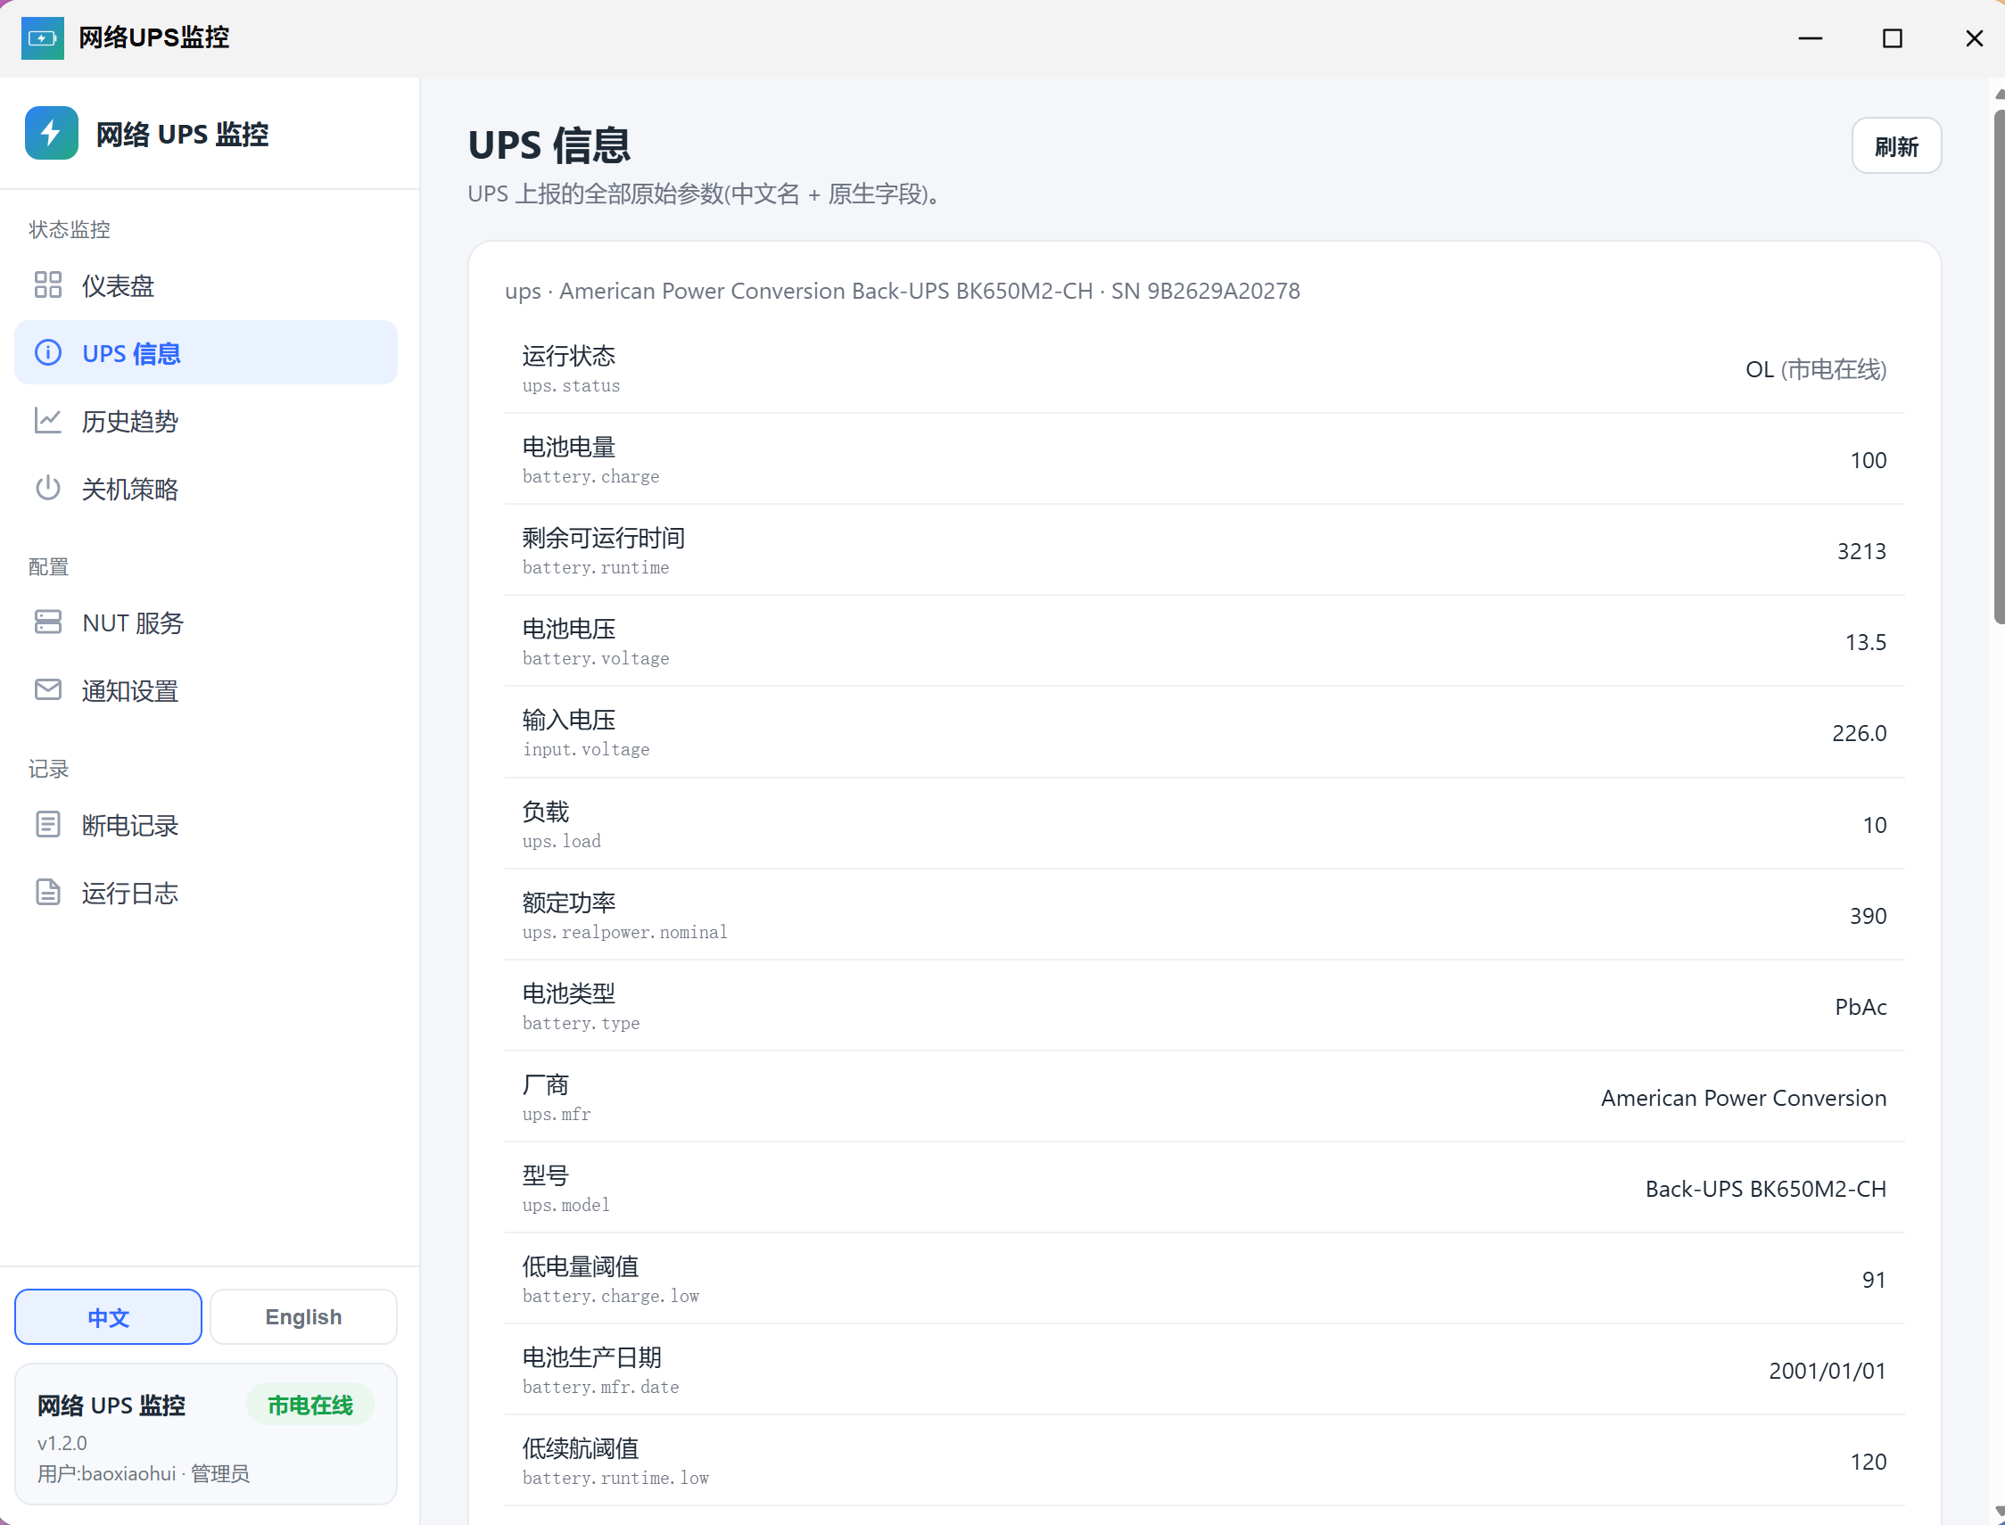Click the input voltage value 226.0
The width and height of the screenshot is (2005, 1525).
(x=1859, y=732)
